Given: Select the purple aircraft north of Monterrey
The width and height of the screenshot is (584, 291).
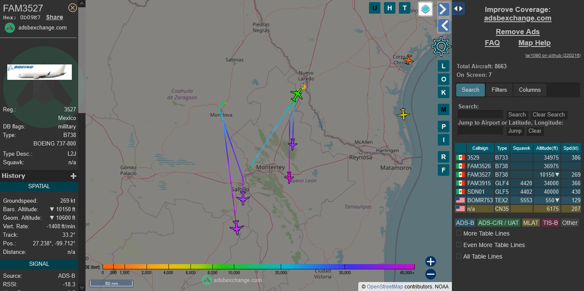Looking at the screenshot, I should [x=292, y=144].
